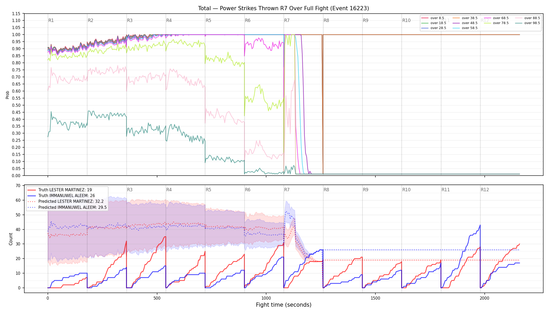Click the R6 round label in the count chart
Image resolution: width=549 pixels, height=314 pixels.
click(248, 190)
